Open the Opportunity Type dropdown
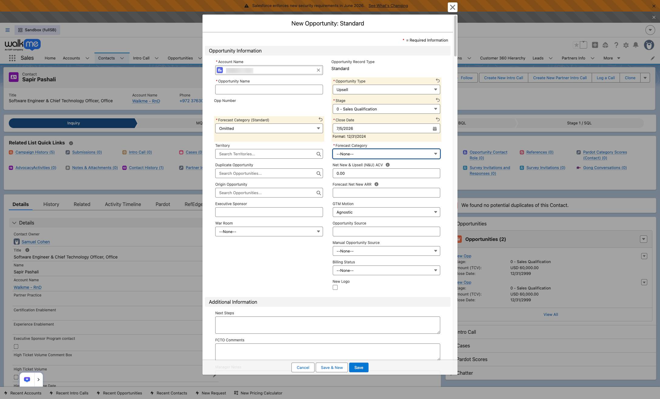Image resolution: width=660 pixels, height=399 pixels. (386, 90)
